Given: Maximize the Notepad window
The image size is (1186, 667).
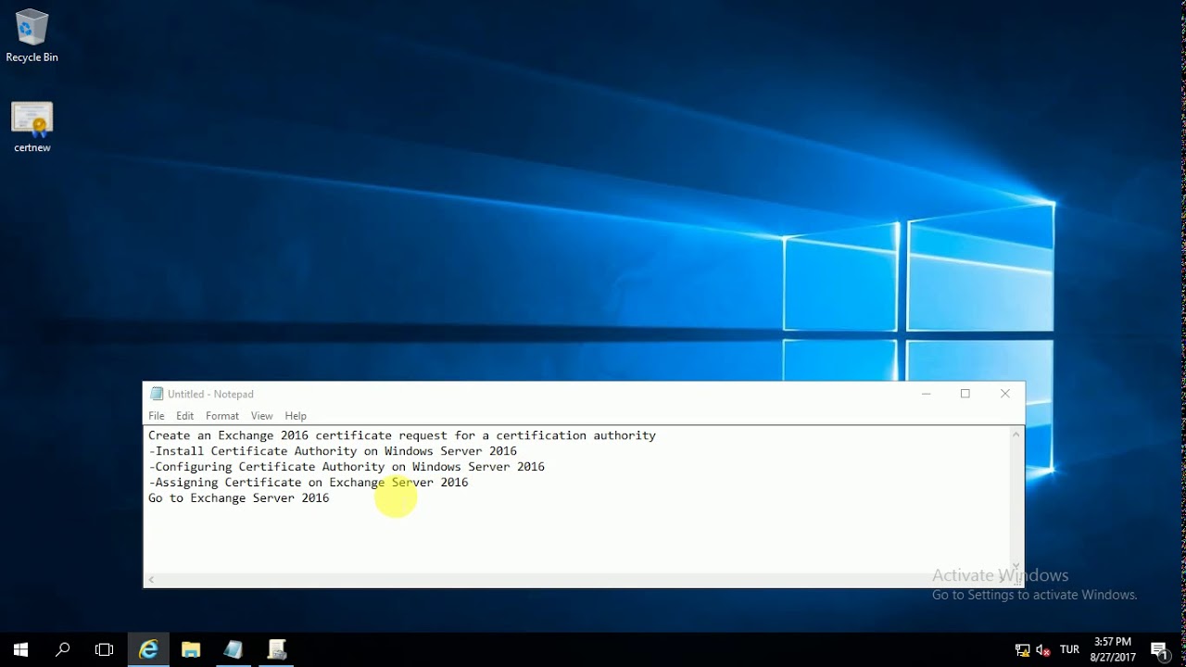Looking at the screenshot, I should click(x=965, y=394).
